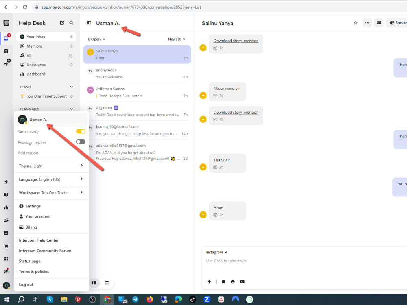Open the Intercom logo home icon
Viewport: 407px width, 305px height.
point(6,23)
